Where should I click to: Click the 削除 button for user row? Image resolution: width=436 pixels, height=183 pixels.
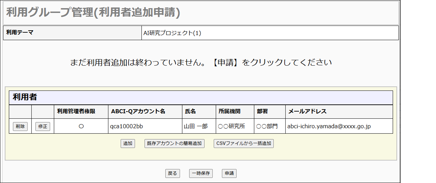tap(20, 127)
